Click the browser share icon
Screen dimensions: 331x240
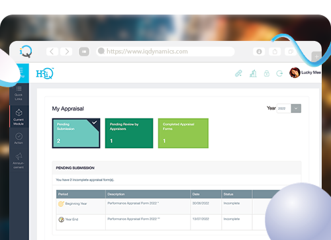point(275,52)
